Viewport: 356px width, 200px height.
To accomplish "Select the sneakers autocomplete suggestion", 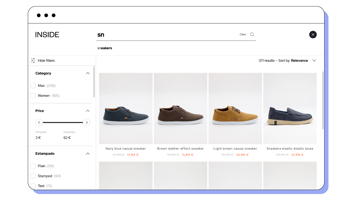I will point(105,48).
